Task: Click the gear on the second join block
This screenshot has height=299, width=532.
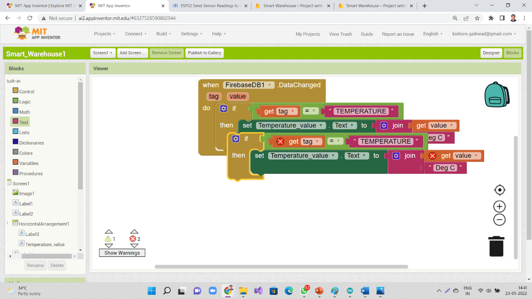Action: click(396, 156)
